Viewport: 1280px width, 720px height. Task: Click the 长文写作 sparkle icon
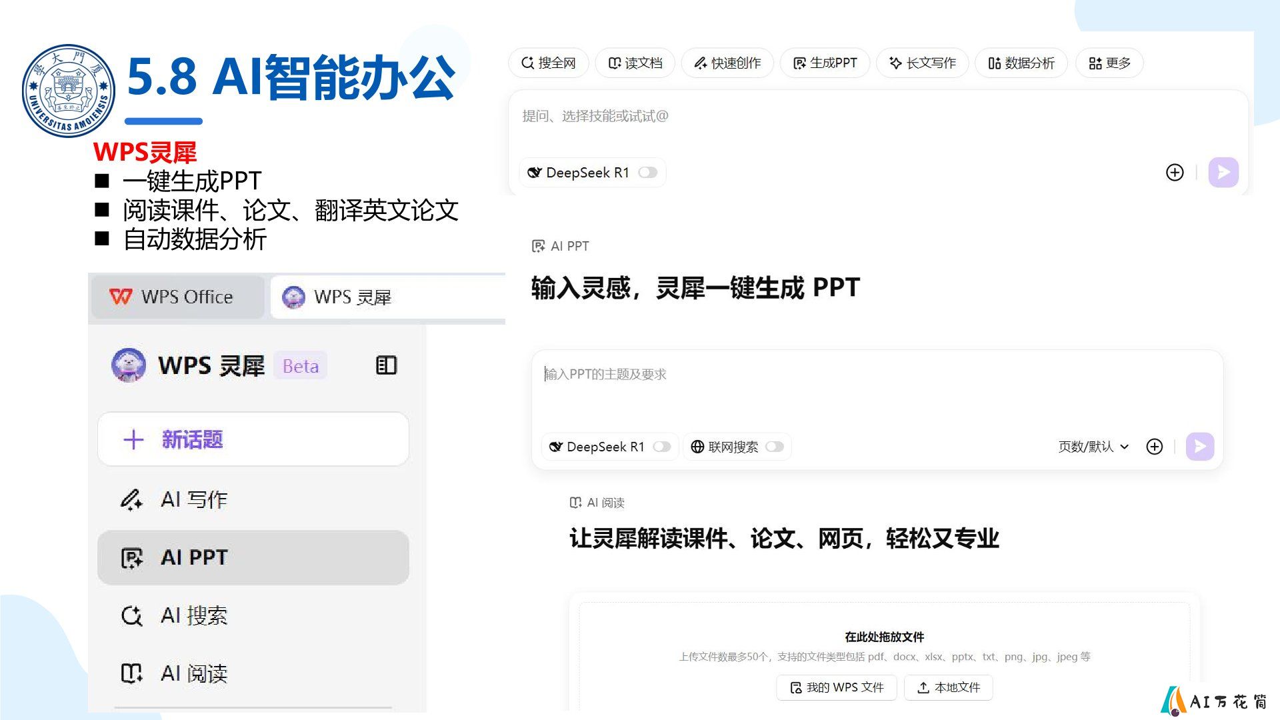point(895,63)
